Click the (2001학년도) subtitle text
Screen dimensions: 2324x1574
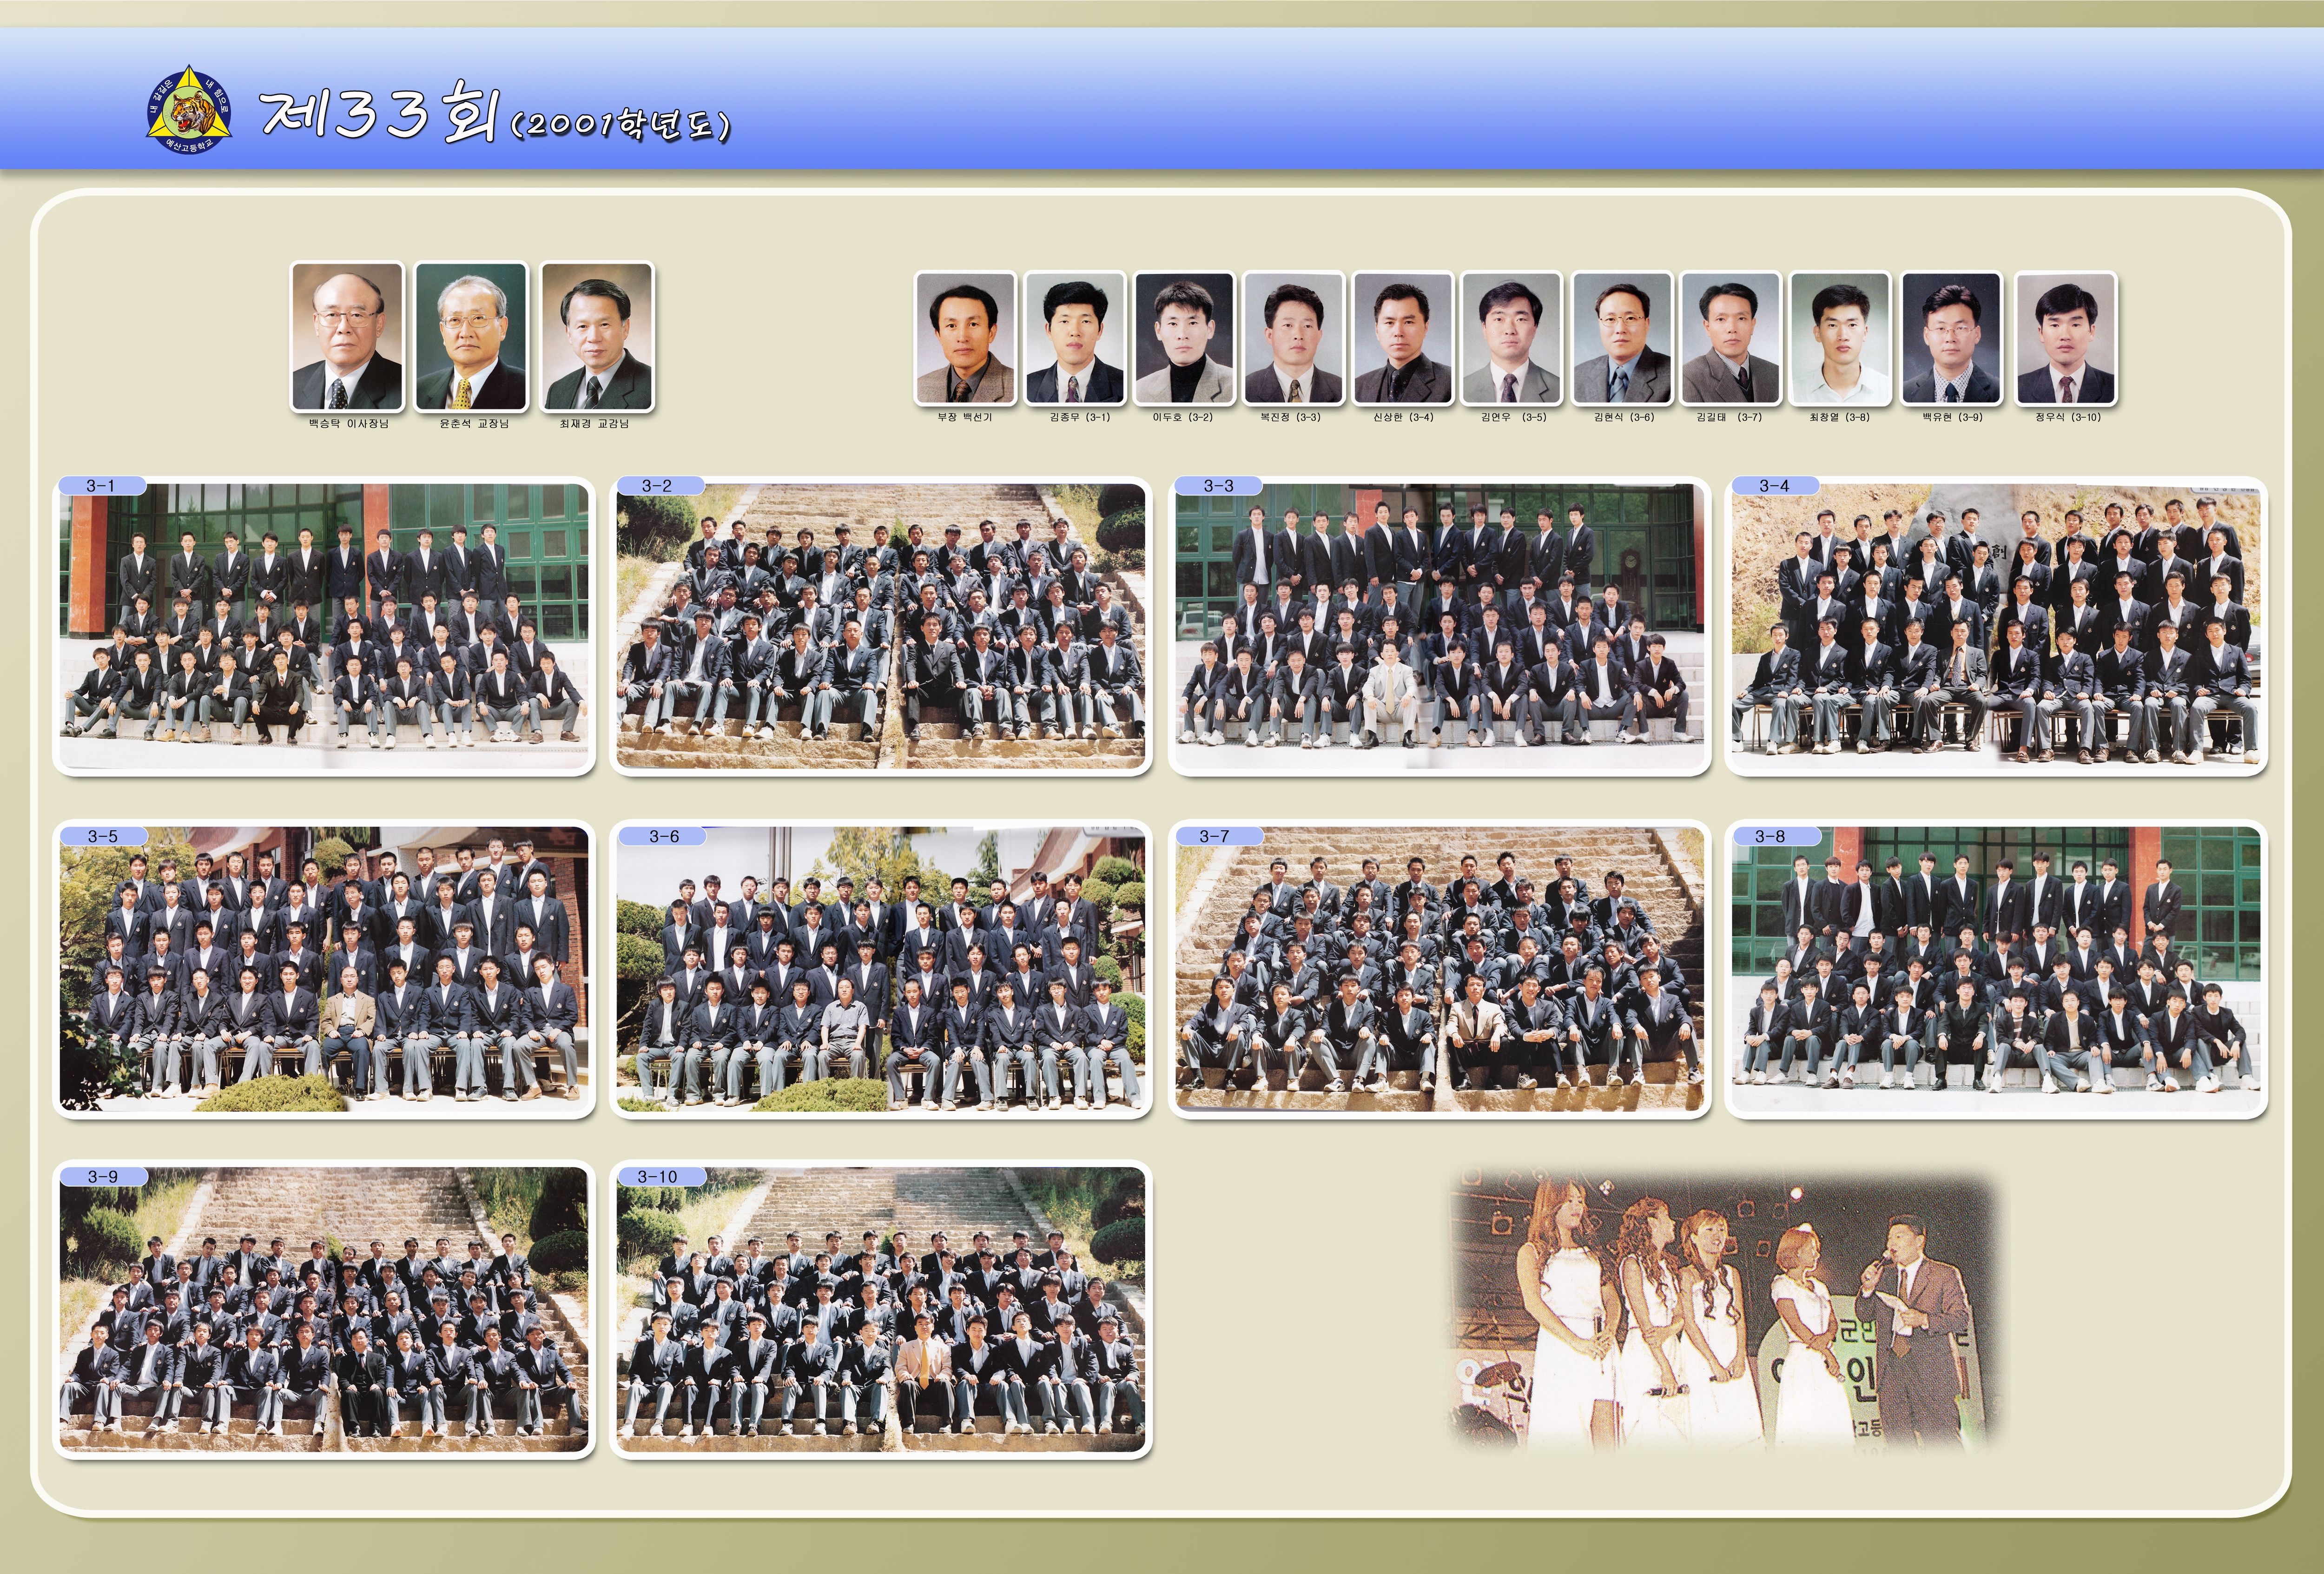(620, 125)
